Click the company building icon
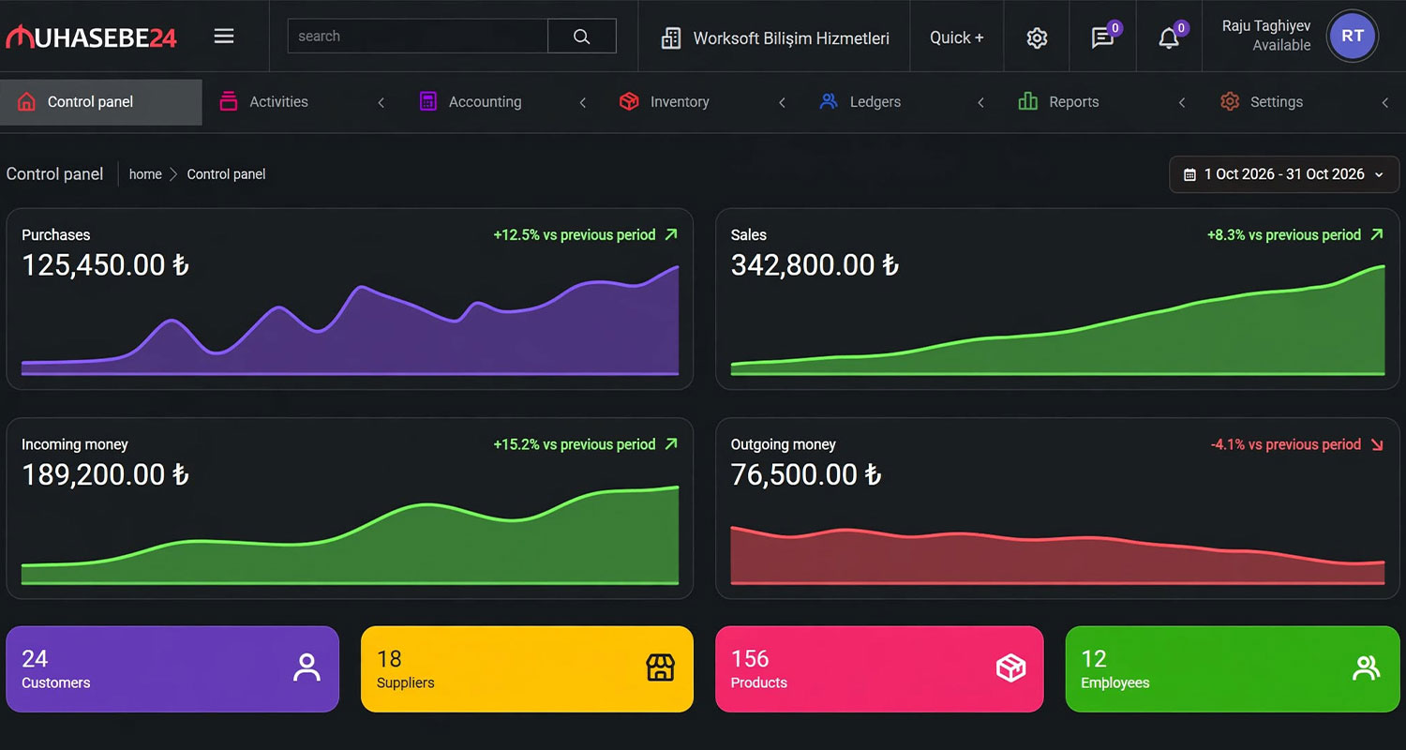This screenshot has height=750, width=1406. click(x=671, y=37)
